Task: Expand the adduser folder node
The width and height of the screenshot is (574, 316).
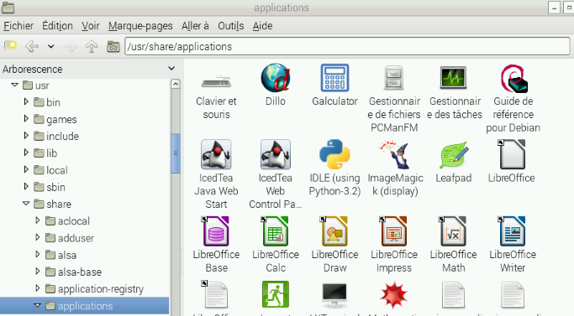Action: tap(37, 237)
